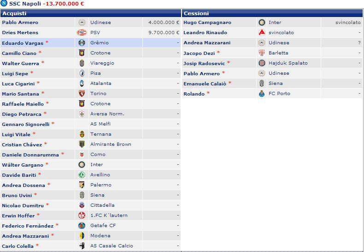The height and width of the screenshot is (252, 364).
Task: Open Eduardo Vargas player page
Action: point(23,43)
